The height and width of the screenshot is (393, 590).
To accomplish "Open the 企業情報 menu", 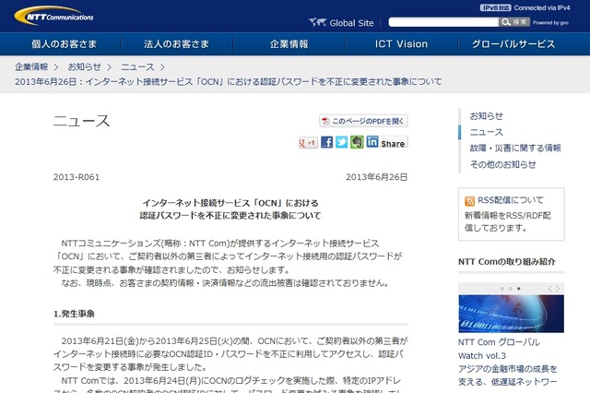I will (289, 44).
